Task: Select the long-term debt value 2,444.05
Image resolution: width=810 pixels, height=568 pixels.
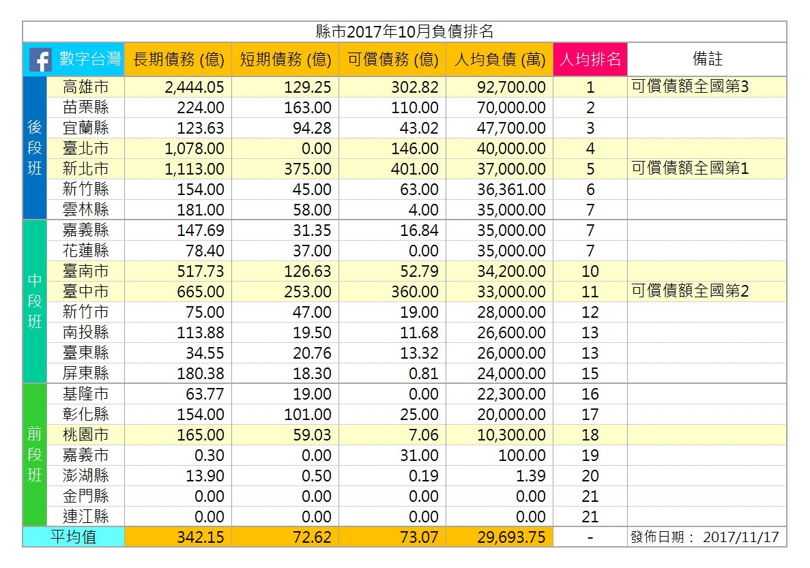Action: [x=194, y=87]
